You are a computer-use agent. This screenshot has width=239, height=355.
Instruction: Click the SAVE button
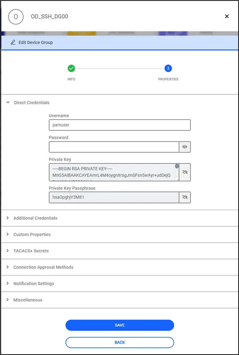(120, 325)
